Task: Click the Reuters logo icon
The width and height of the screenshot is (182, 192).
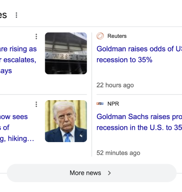Action: pyautogui.click(x=100, y=36)
